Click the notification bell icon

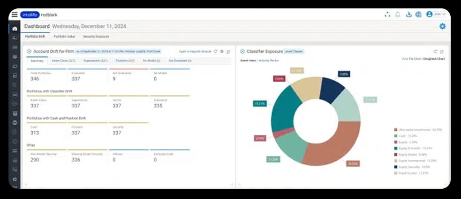[x=398, y=14]
